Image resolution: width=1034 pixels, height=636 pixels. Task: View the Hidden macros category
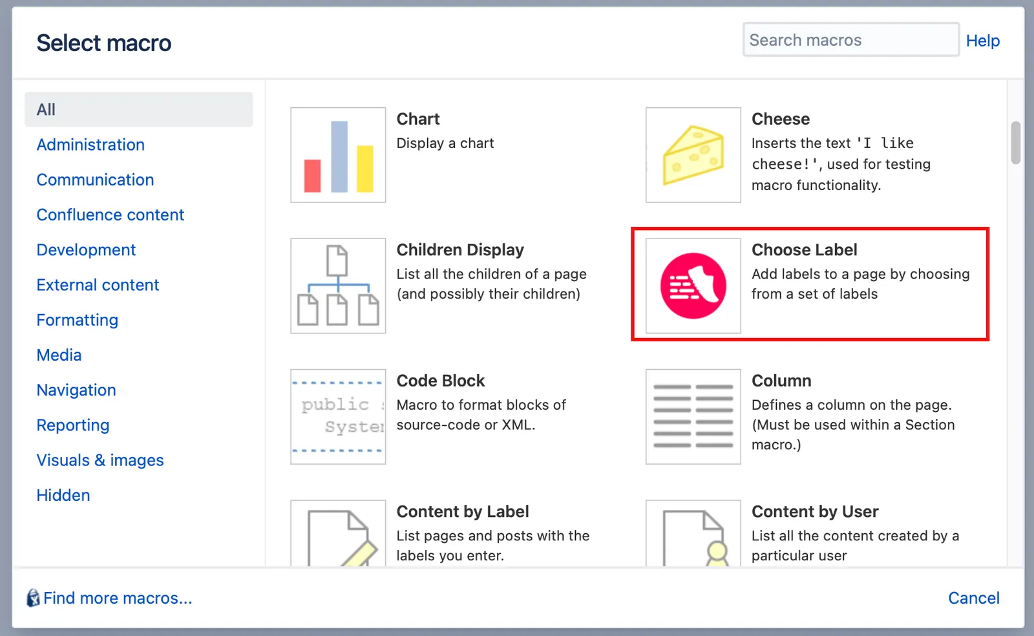[63, 495]
